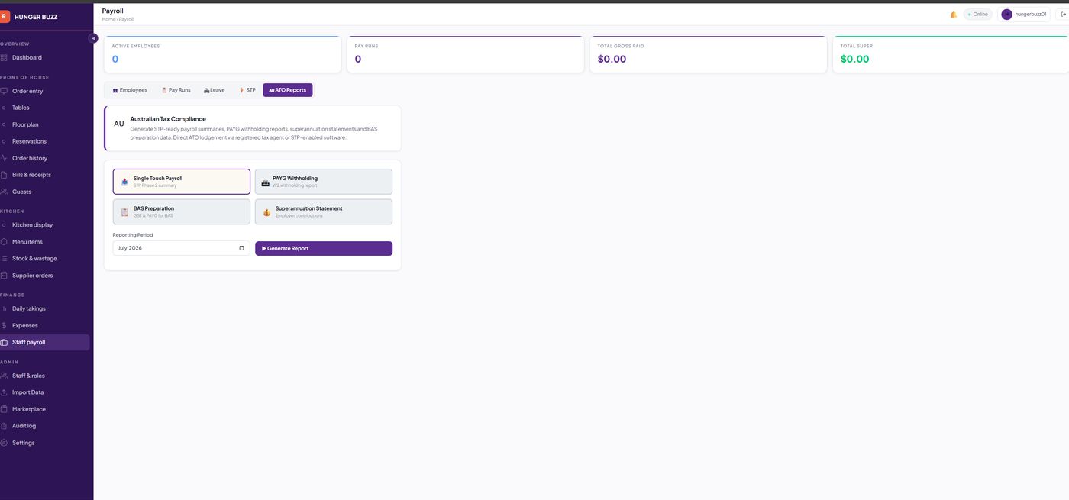This screenshot has width=1069, height=500.
Task: Switch to the Employees tab
Action: pyautogui.click(x=130, y=90)
